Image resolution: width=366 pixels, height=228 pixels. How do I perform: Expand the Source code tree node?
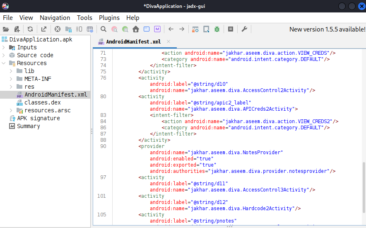pos(3,56)
